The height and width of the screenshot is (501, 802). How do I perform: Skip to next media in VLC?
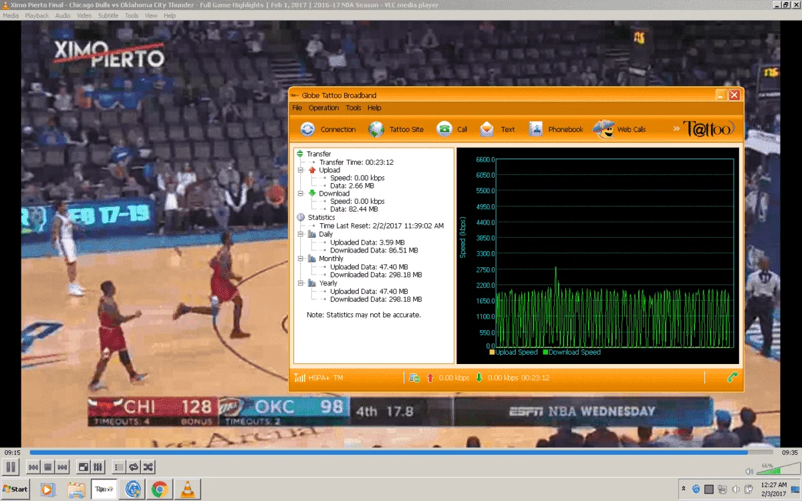tap(62, 466)
